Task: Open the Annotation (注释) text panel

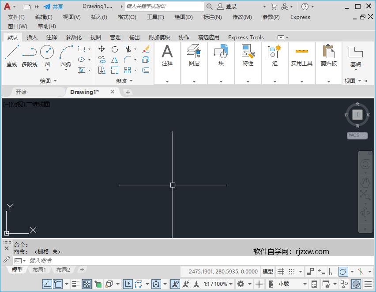Action: [167, 63]
